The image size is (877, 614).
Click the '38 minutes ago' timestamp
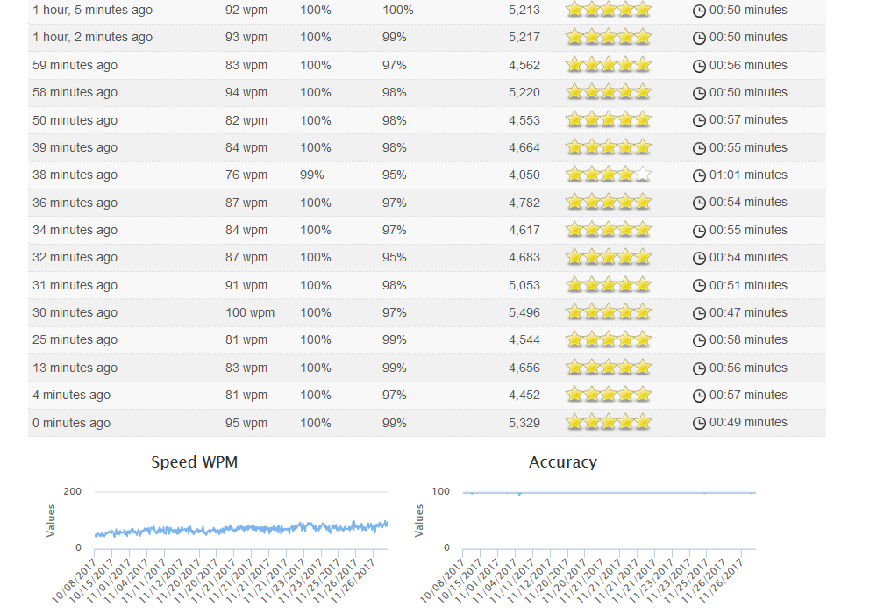click(75, 175)
